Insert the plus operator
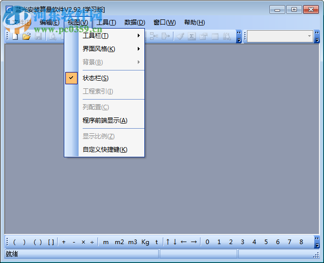This screenshot has width=324, height=263. coord(64,242)
